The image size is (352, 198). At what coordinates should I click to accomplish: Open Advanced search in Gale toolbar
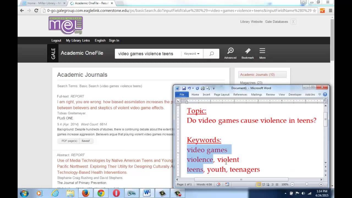pos(230,53)
